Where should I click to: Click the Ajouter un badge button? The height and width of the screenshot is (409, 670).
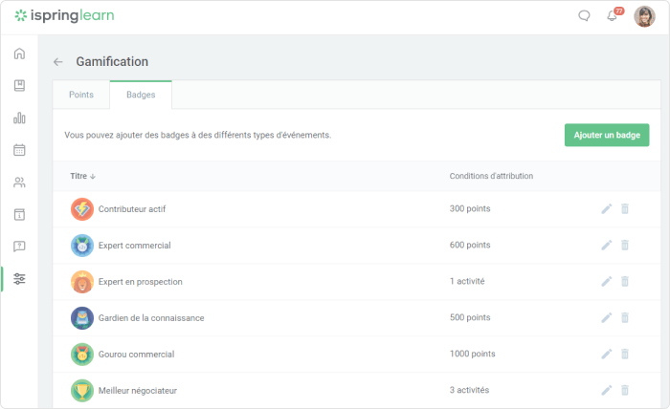[607, 135]
